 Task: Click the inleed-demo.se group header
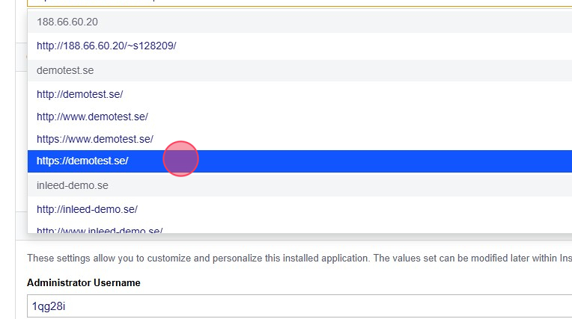73,185
